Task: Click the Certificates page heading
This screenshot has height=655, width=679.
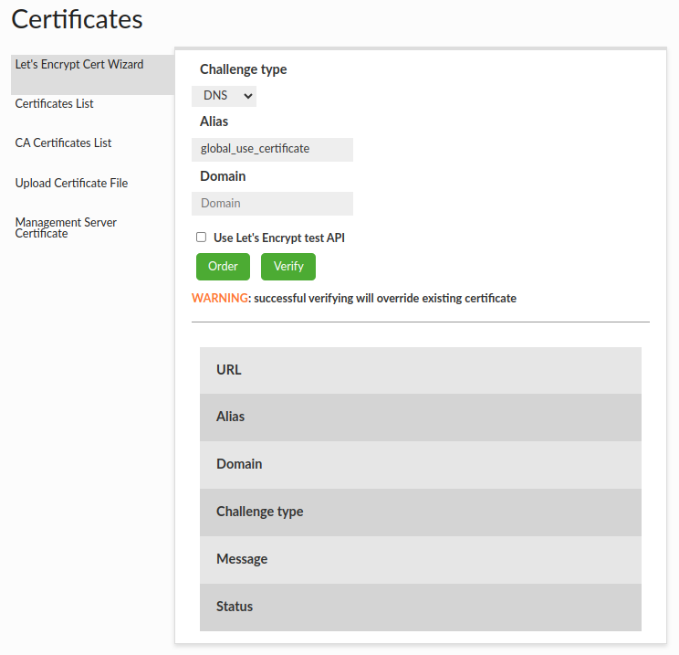Action: coord(78,18)
